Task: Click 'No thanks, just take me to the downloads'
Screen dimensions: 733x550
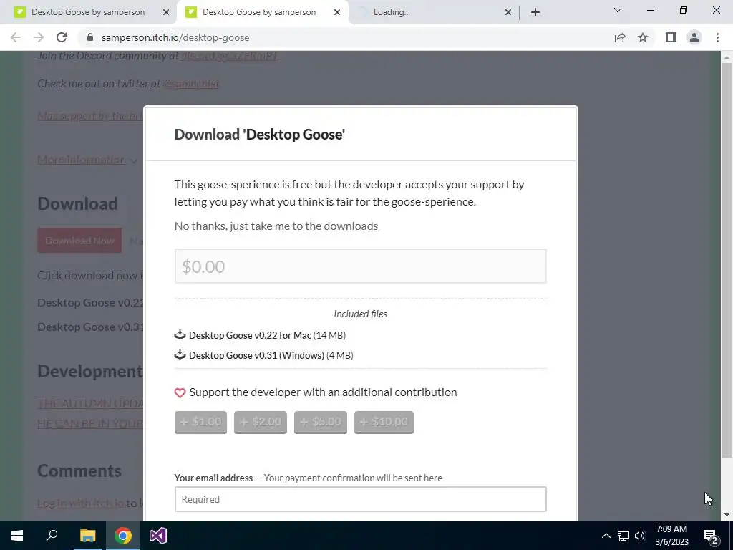Action: click(276, 226)
